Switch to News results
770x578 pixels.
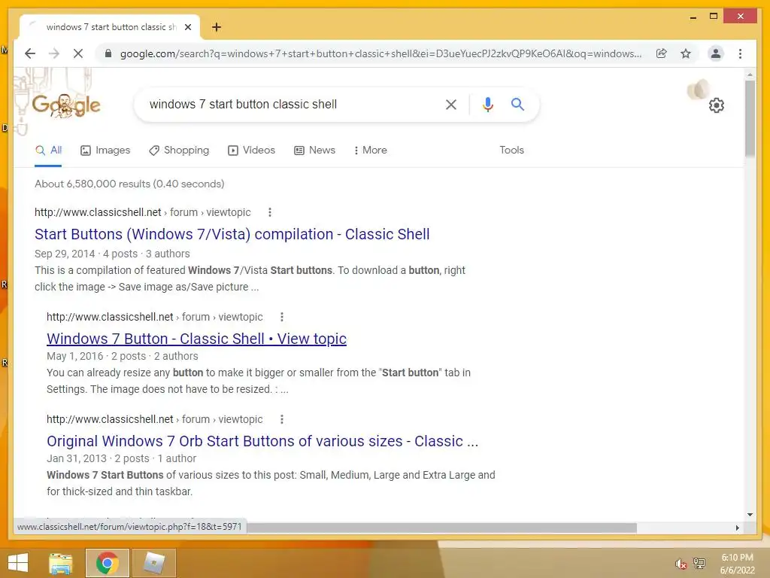(x=315, y=151)
